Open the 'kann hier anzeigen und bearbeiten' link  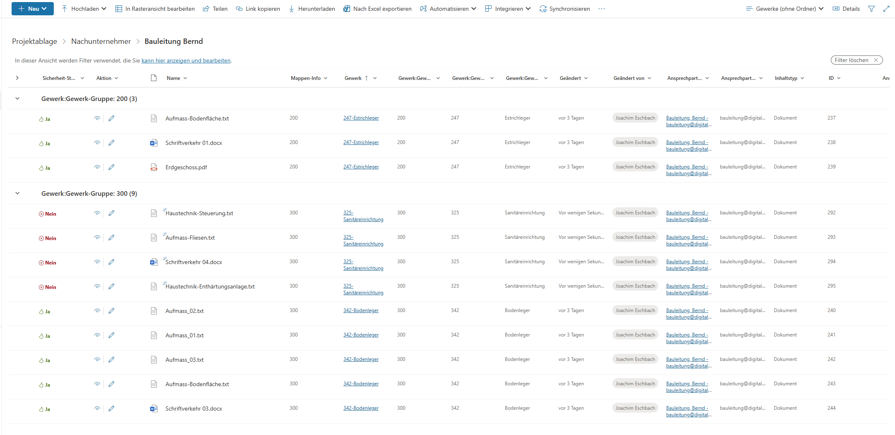[186, 60]
